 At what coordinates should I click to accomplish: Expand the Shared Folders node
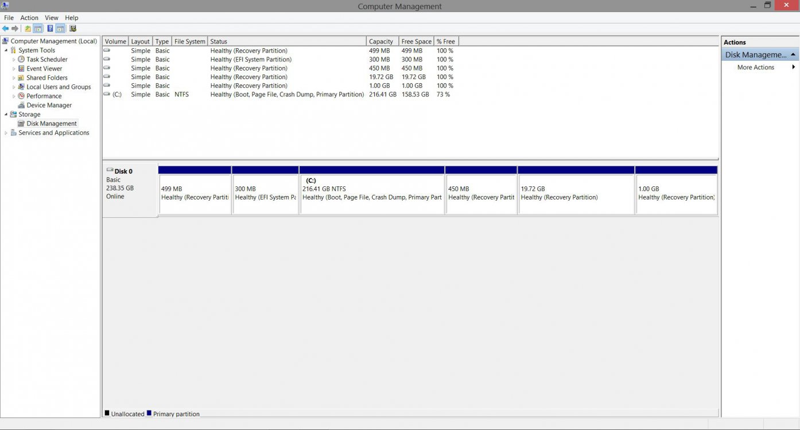pyautogui.click(x=14, y=78)
